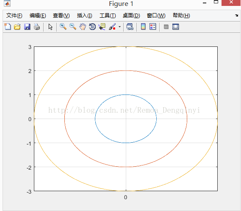Image resolution: width=241 pixels, height=211 pixels.
Task: Open the 文件(F) menu
Action: coord(14,16)
